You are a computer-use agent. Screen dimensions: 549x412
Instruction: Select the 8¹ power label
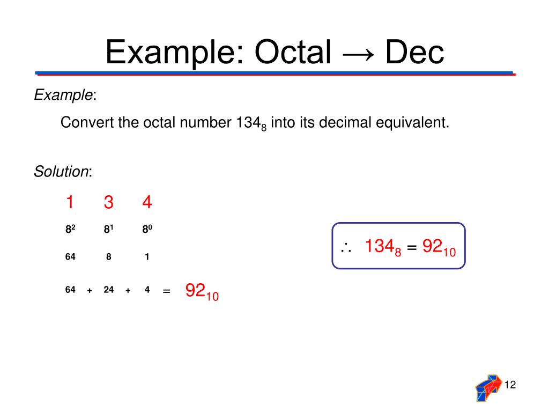click(x=108, y=229)
